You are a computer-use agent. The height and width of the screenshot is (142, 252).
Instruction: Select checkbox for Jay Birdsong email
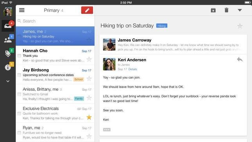[x=19, y=75]
